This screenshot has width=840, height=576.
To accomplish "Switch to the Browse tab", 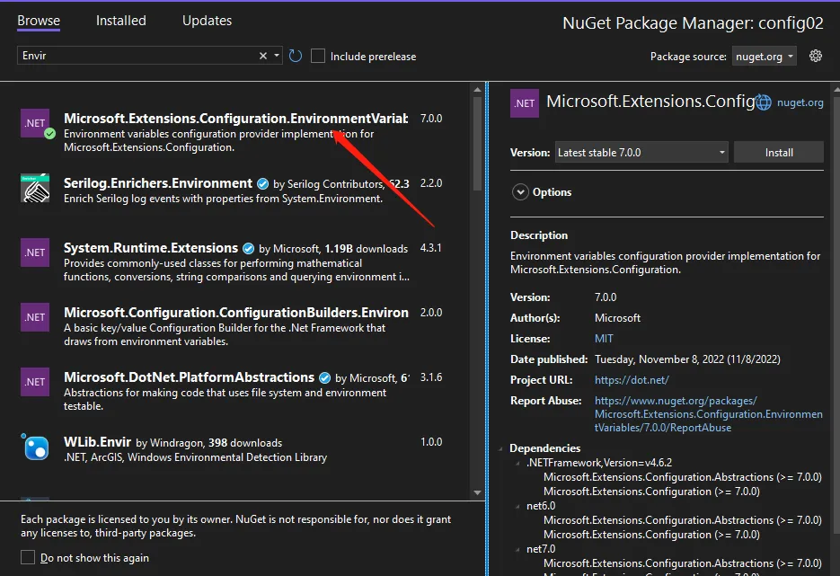I will coord(39,21).
